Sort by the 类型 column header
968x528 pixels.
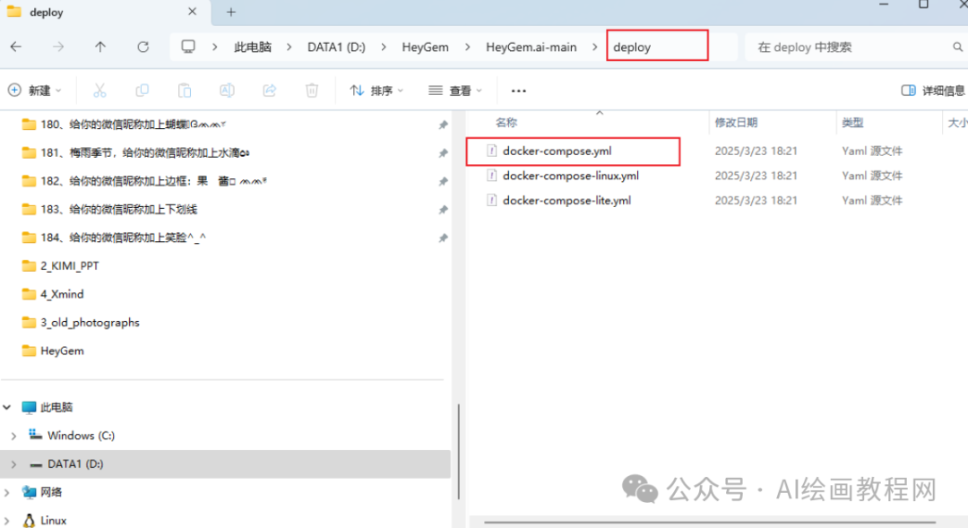(x=852, y=122)
